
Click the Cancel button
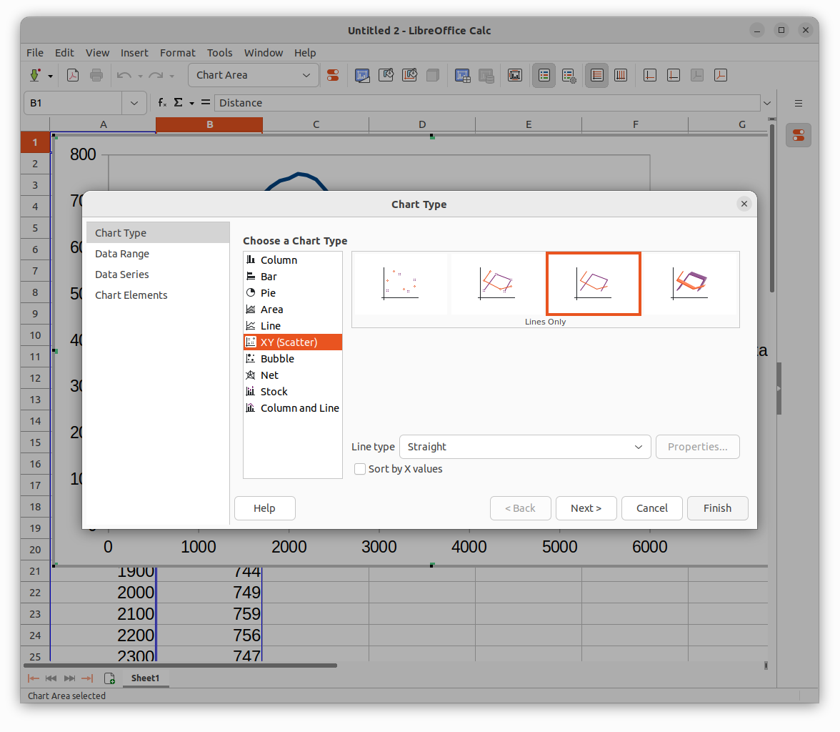pyautogui.click(x=652, y=508)
